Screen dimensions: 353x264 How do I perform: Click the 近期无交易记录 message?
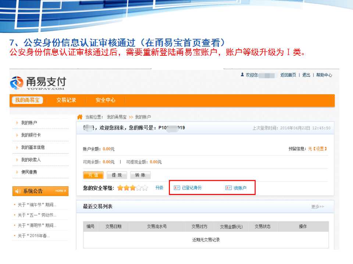(x=206, y=240)
